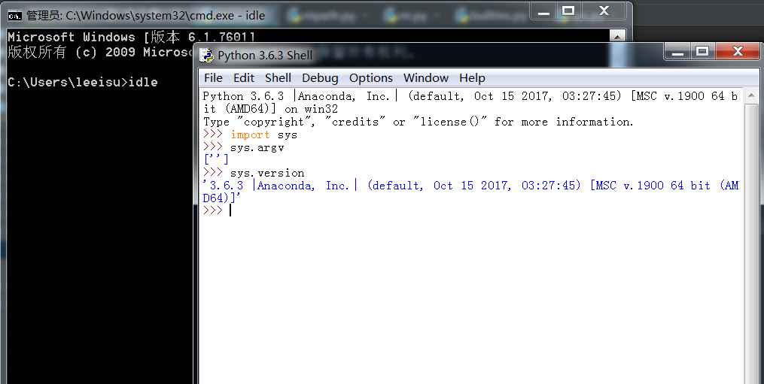Maximize the cmd.exe window

click(x=568, y=11)
